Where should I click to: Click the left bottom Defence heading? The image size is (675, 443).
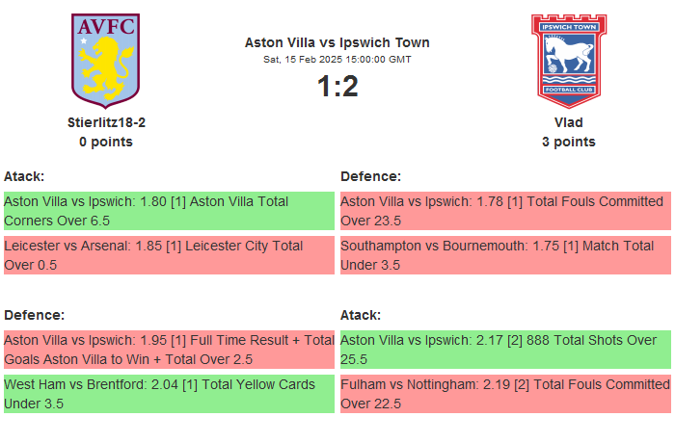(34, 315)
